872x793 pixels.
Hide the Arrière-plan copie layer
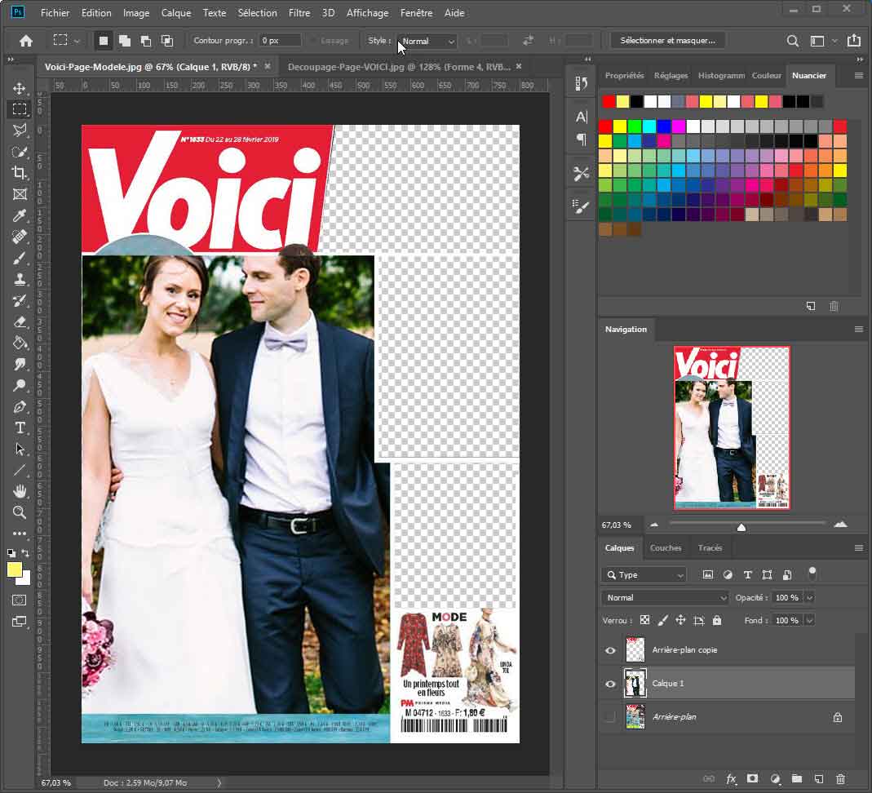[610, 650]
